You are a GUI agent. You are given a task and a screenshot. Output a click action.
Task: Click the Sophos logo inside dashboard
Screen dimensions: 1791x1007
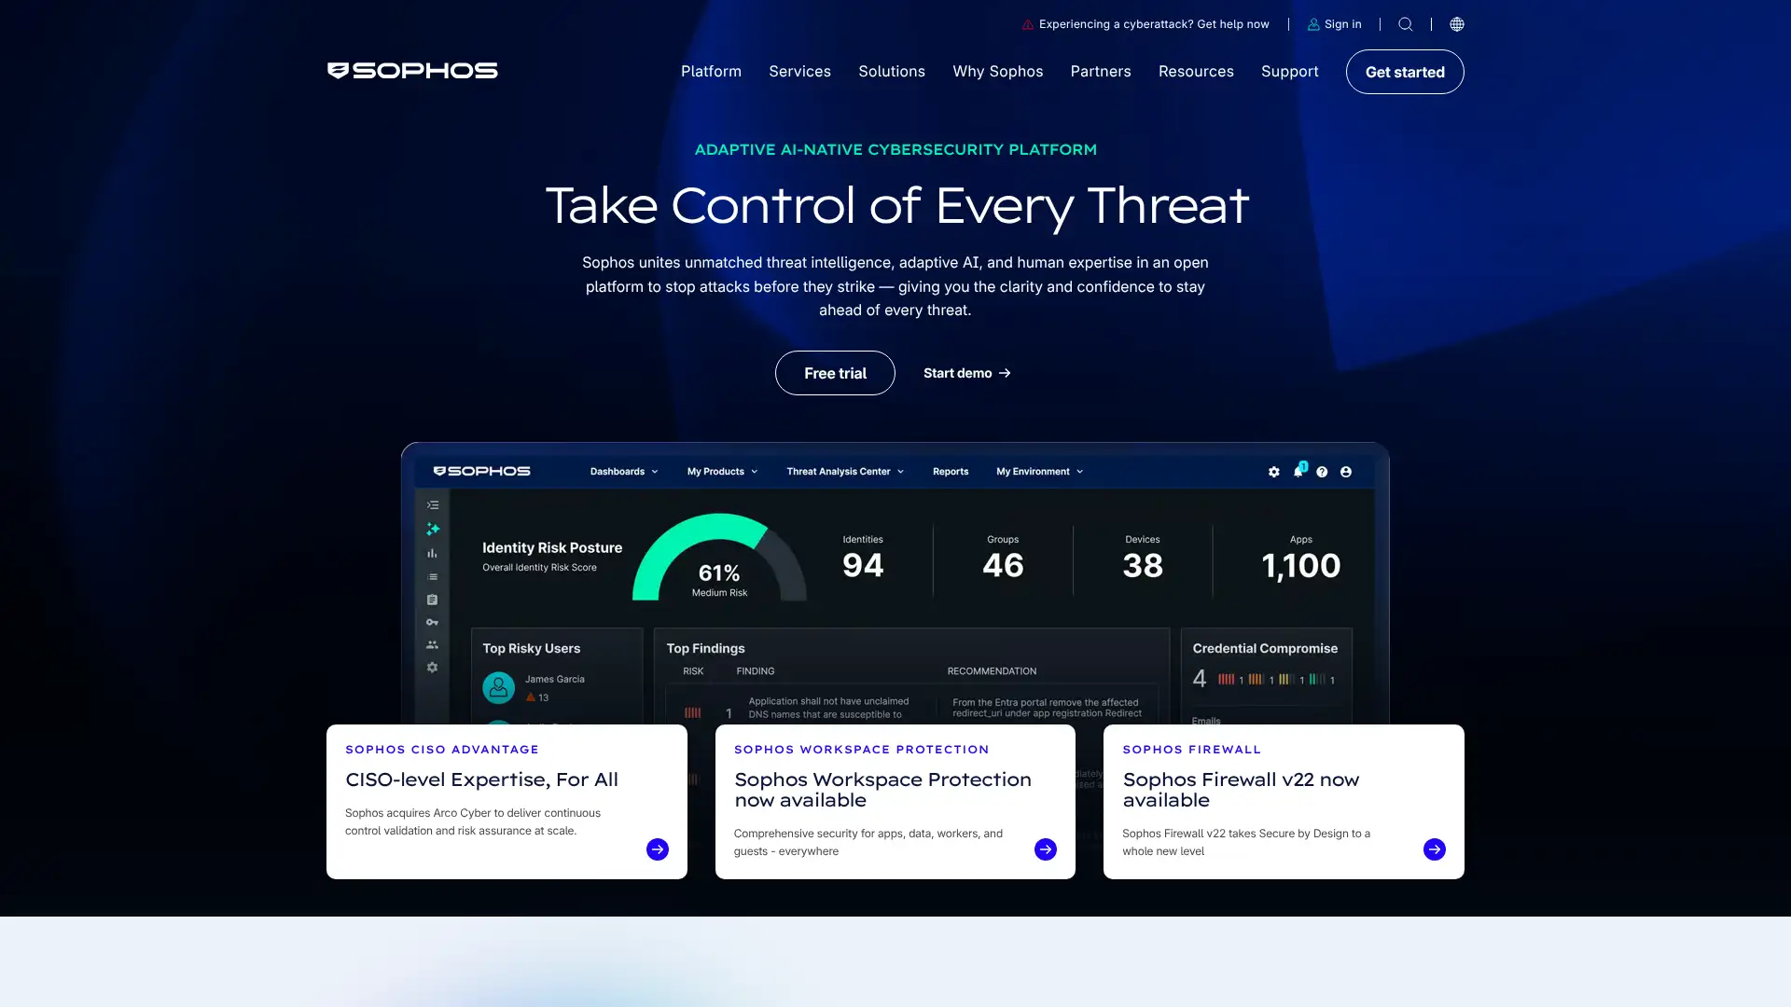482,472
